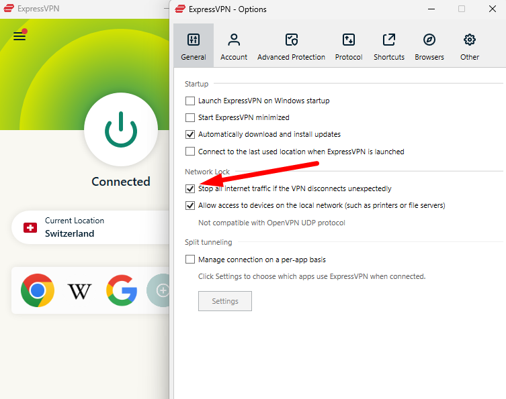
Task: Launch the Chrome shortcut icon
Action: pyautogui.click(x=38, y=290)
